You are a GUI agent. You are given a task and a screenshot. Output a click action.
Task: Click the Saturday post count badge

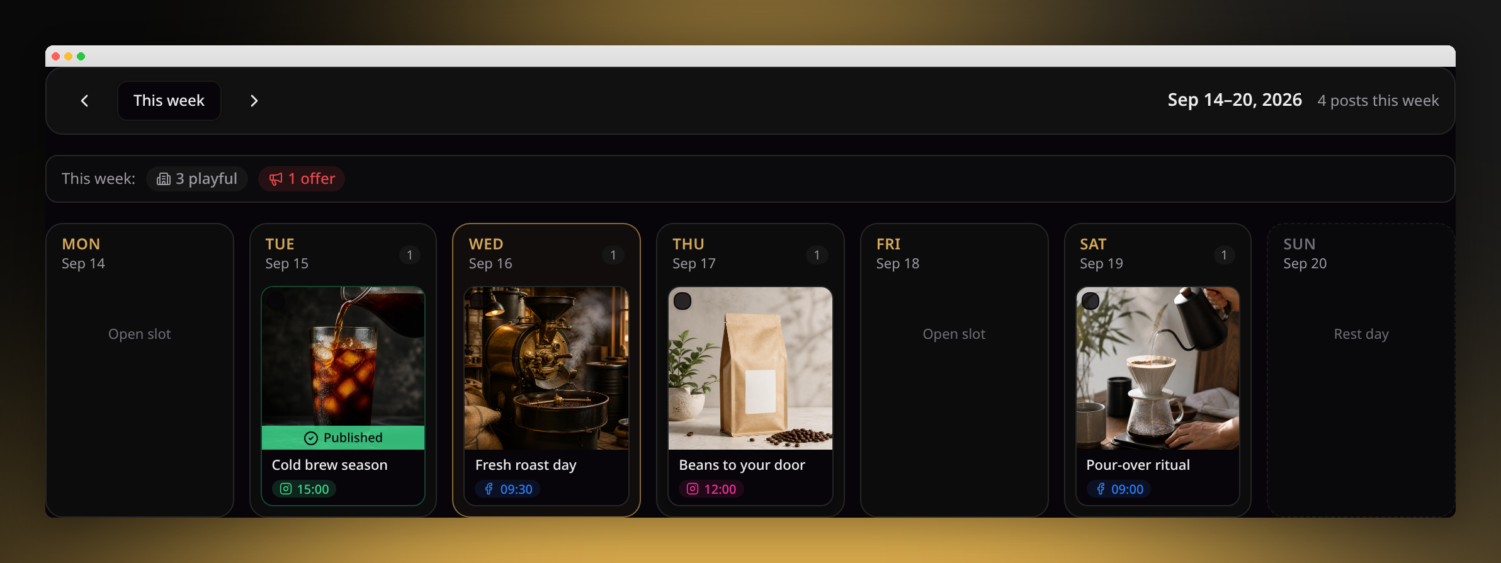pos(1225,255)
